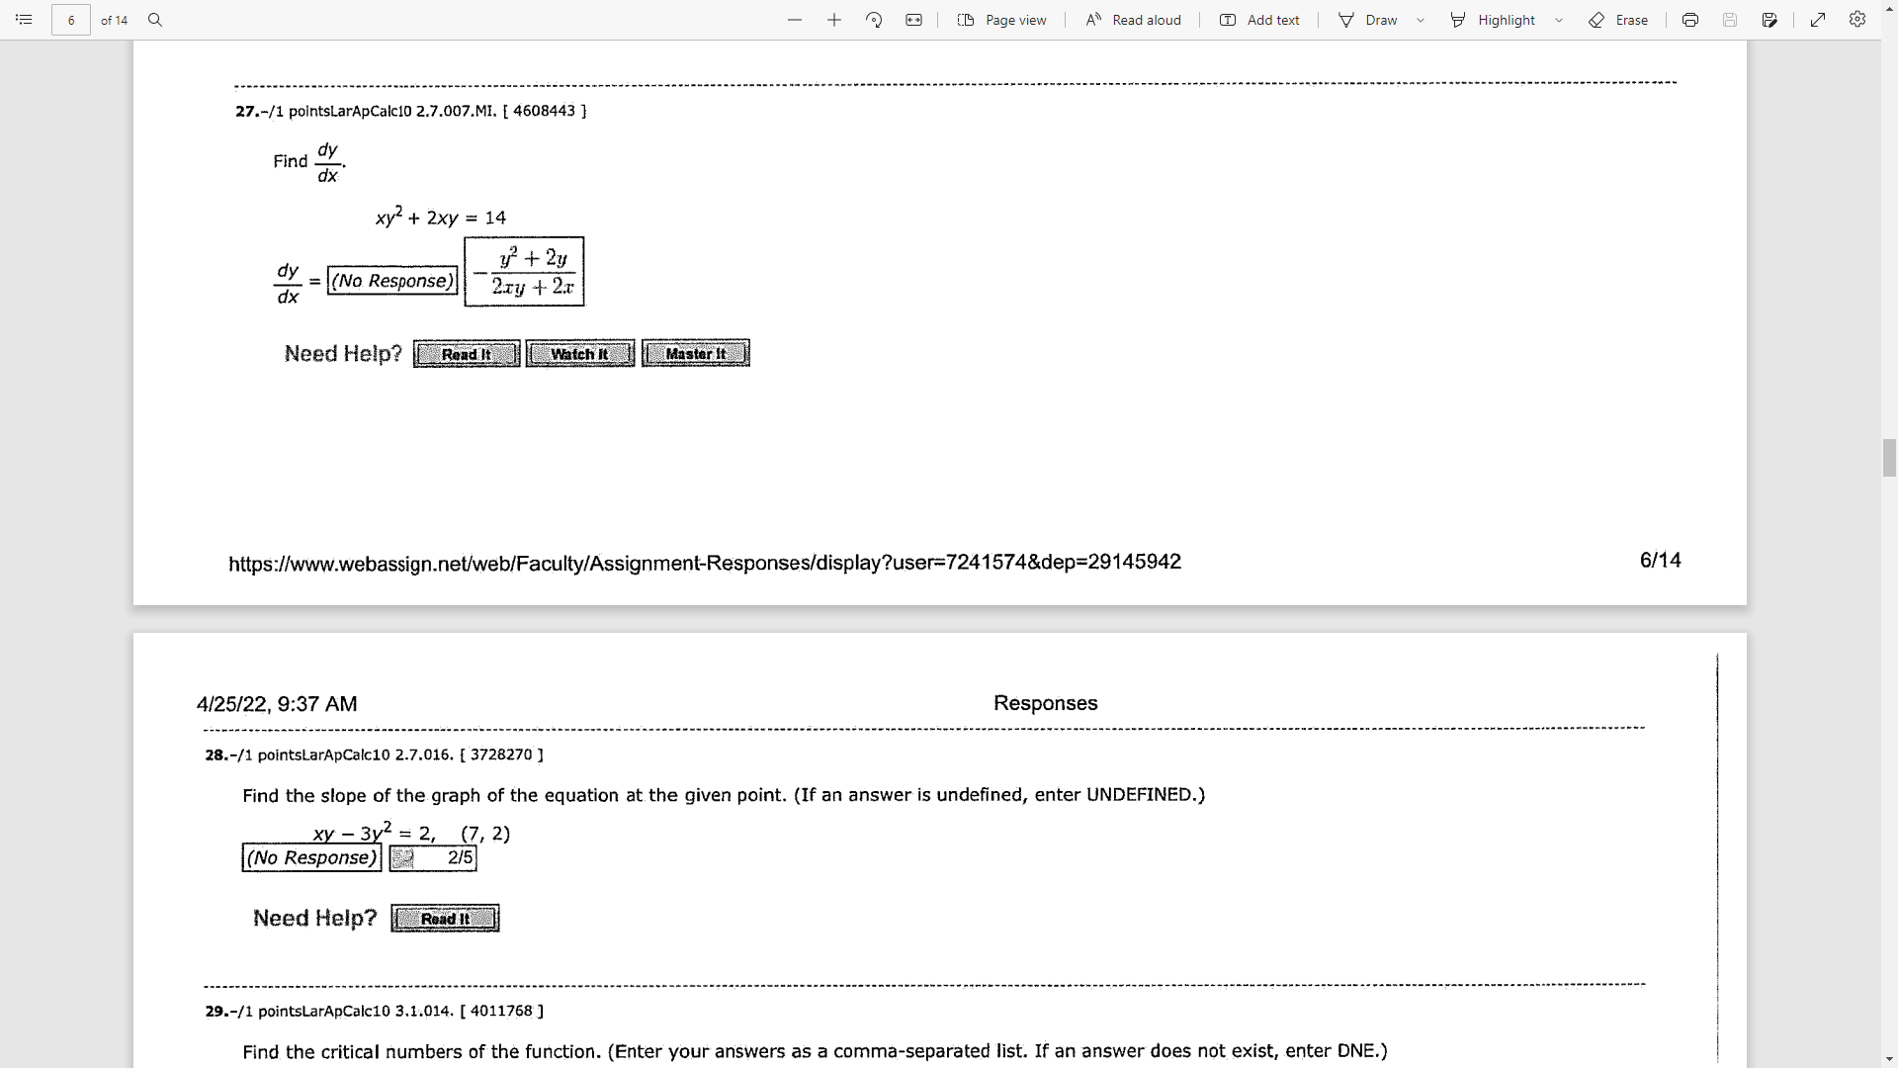Open the Page view dropdown

tap(1001, 20)
